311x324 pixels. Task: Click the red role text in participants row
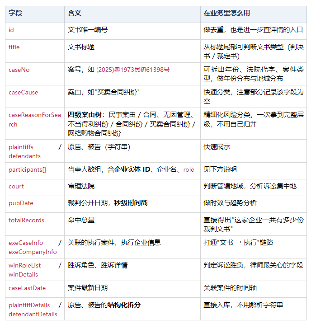(x=188, y=169)
